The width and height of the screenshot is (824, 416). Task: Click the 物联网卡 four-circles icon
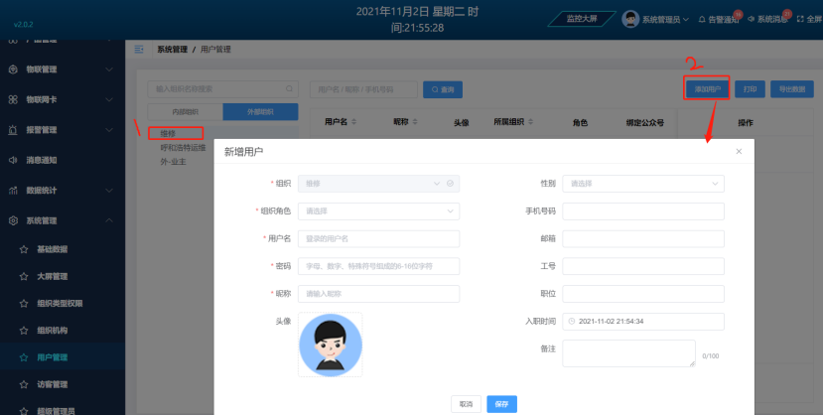coord(13,100)
